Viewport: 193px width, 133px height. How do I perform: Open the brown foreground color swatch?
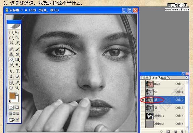click(x=12, y=96)
